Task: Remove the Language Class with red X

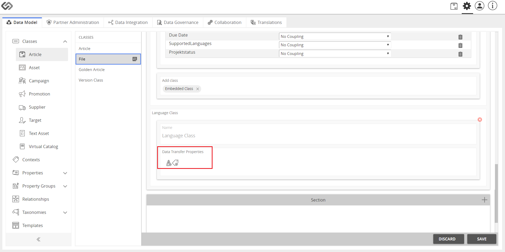Action: coord(480,120)
